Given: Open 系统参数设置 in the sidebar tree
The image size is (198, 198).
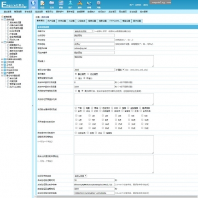Looking at the screenshot, I should 15,22.
